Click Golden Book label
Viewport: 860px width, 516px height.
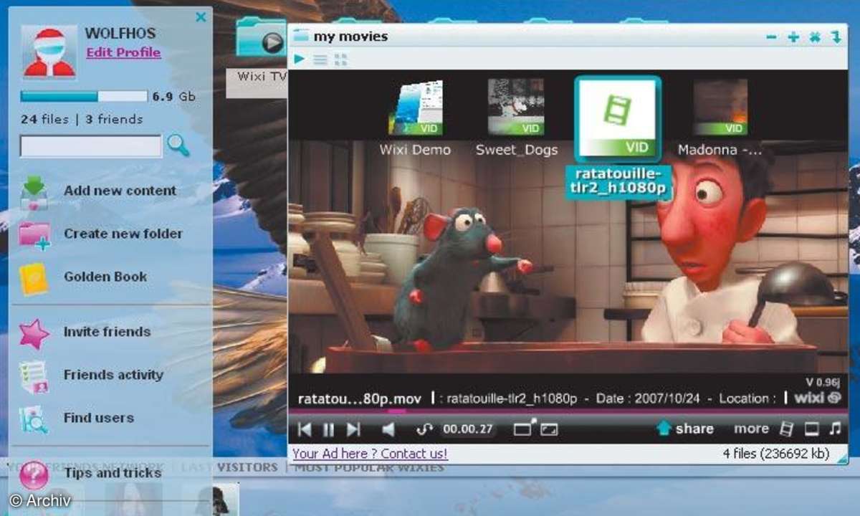coord(105,277)
